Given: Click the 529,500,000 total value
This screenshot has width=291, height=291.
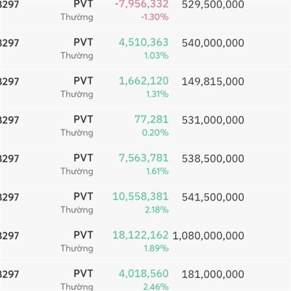Looking at the screenshot, I should tap(213, 5).
